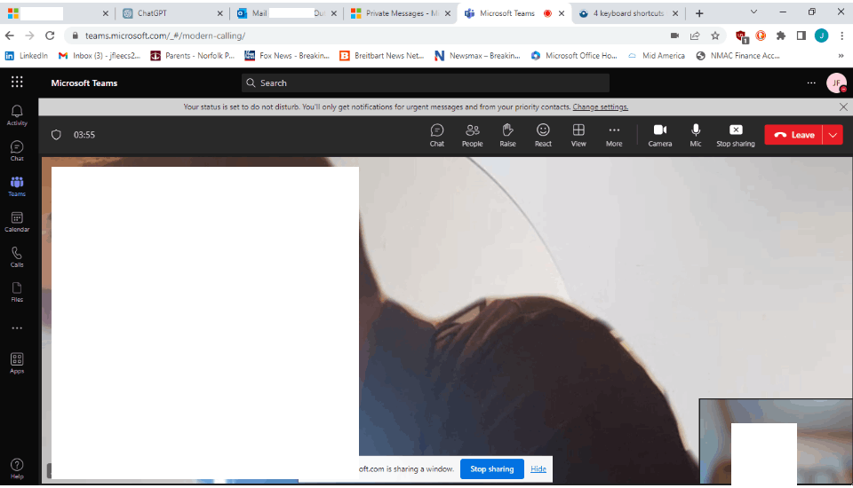The height and width of the screenshot is (488, 853).
Task: Toggle the Camera in the meeting
Action: pos(660,135)
